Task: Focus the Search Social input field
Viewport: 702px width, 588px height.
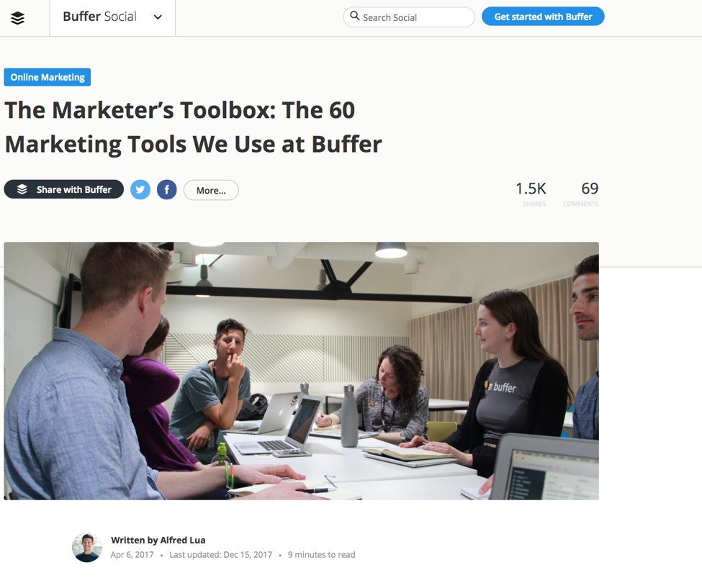Action: pos(409,17)
